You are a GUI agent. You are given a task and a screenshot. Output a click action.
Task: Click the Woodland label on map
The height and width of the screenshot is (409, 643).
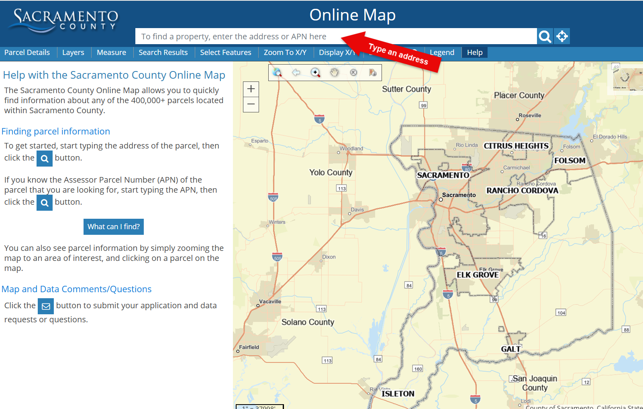351,149
